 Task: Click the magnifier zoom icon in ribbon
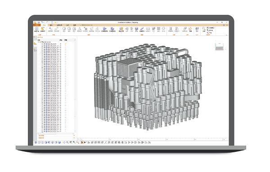(x=203, y=29)
